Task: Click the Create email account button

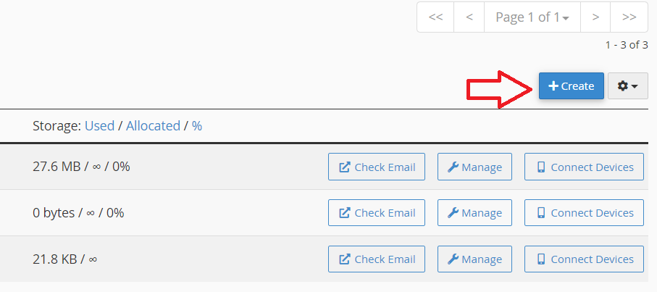Action: (x=571, y=86)
